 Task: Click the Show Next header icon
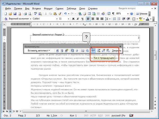point(108,51)
